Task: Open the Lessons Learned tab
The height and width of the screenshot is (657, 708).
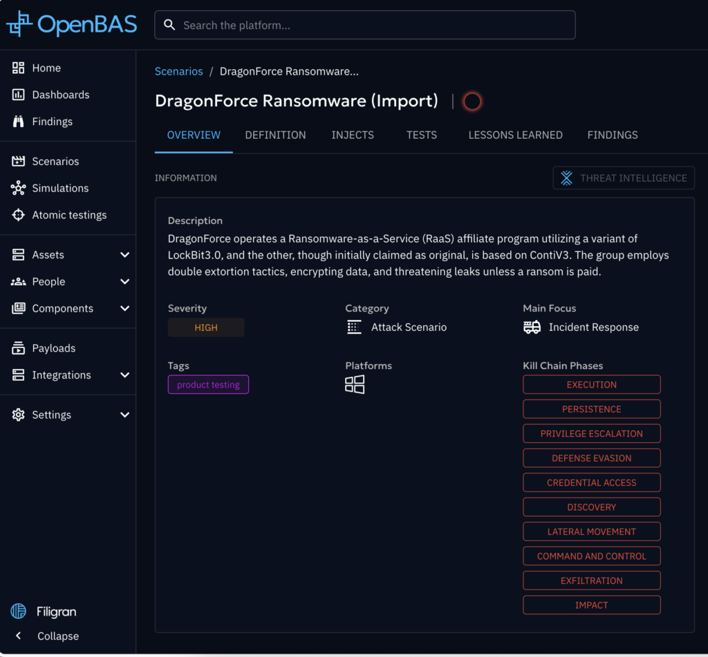Action: 515,135
